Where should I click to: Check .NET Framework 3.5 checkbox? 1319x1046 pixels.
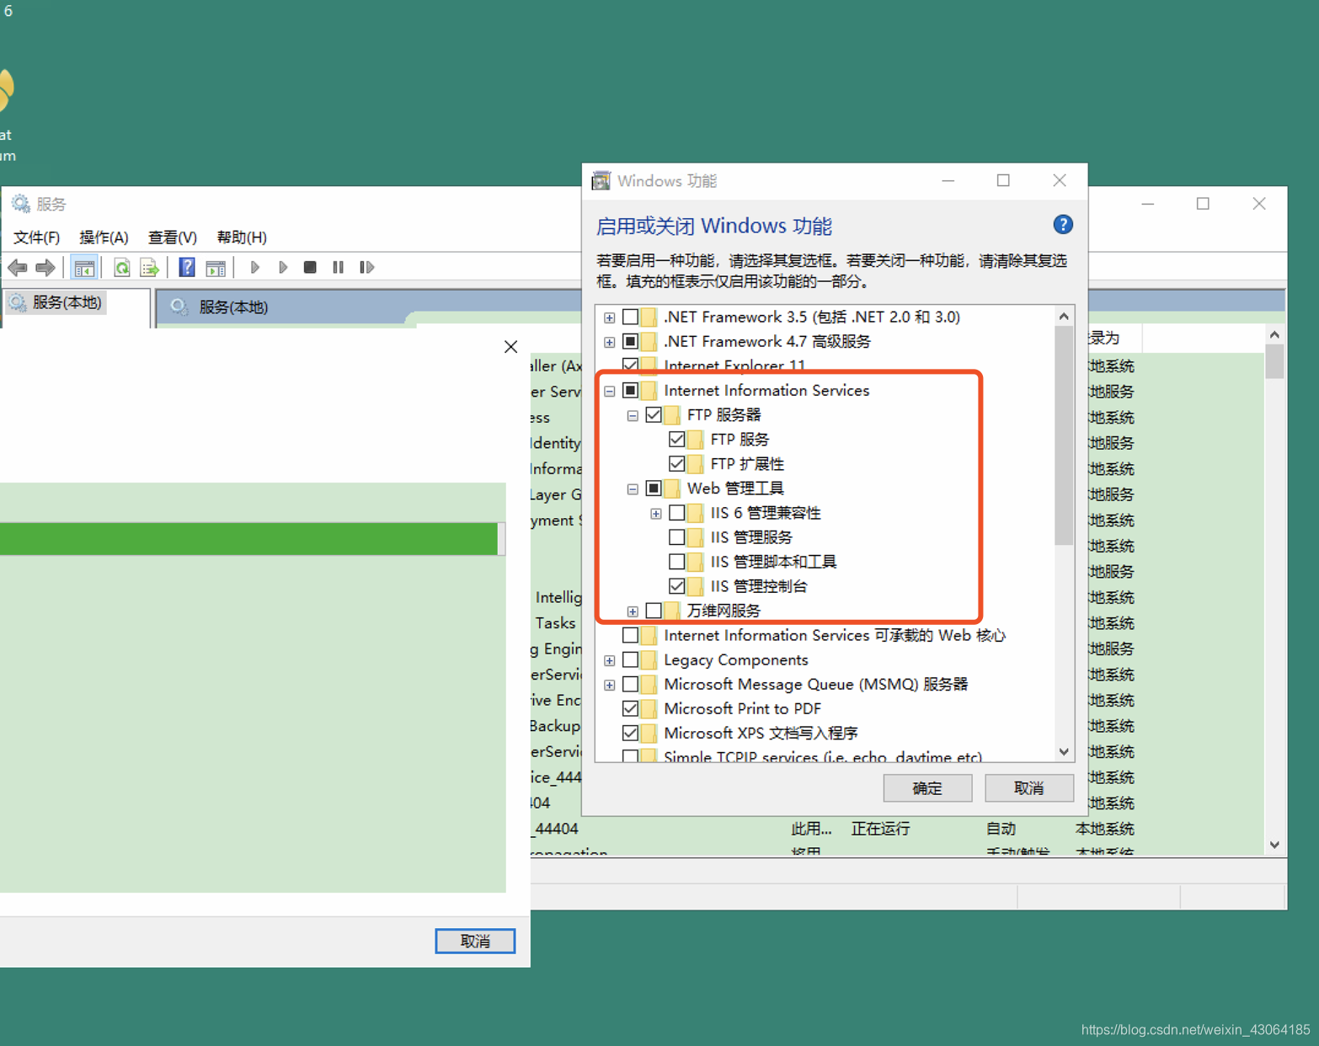(630, 318)
